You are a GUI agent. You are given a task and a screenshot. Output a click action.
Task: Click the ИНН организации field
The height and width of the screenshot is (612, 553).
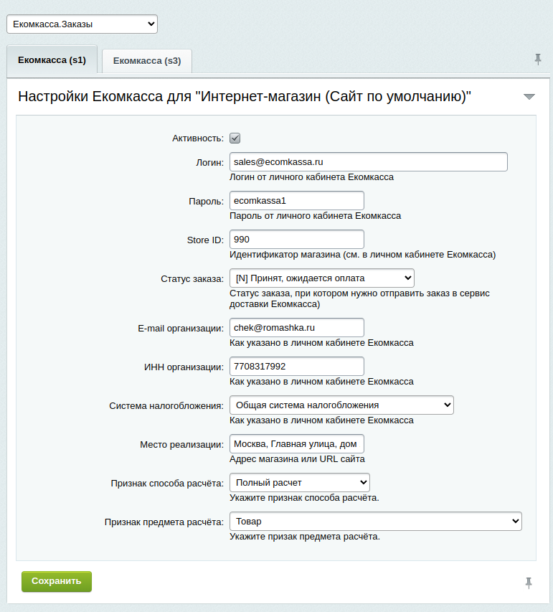[297, 366]
